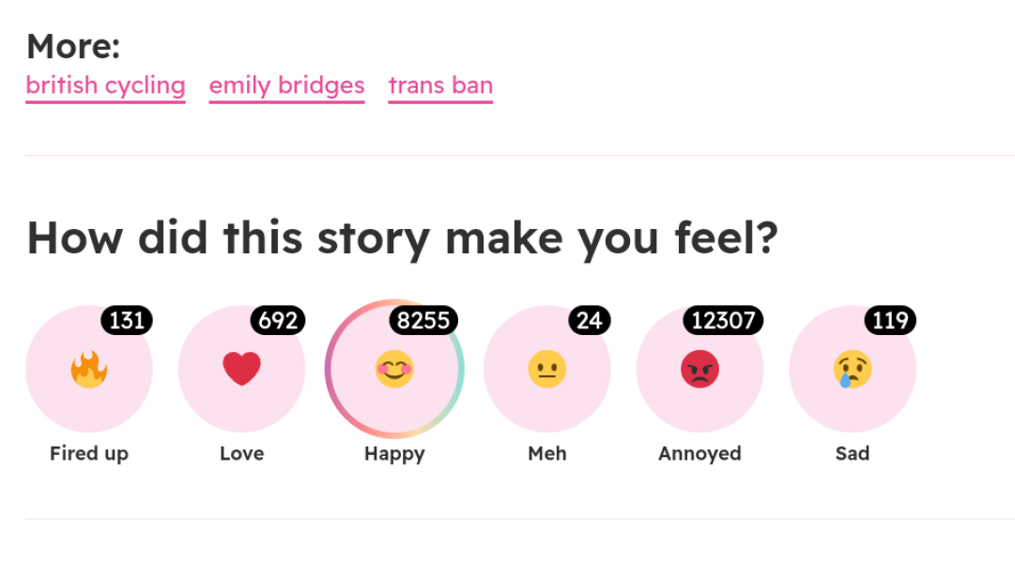This screenshot has width=1015, height=563.
Task: Click the neutral Meh face emoji
Action: point(547,369)
